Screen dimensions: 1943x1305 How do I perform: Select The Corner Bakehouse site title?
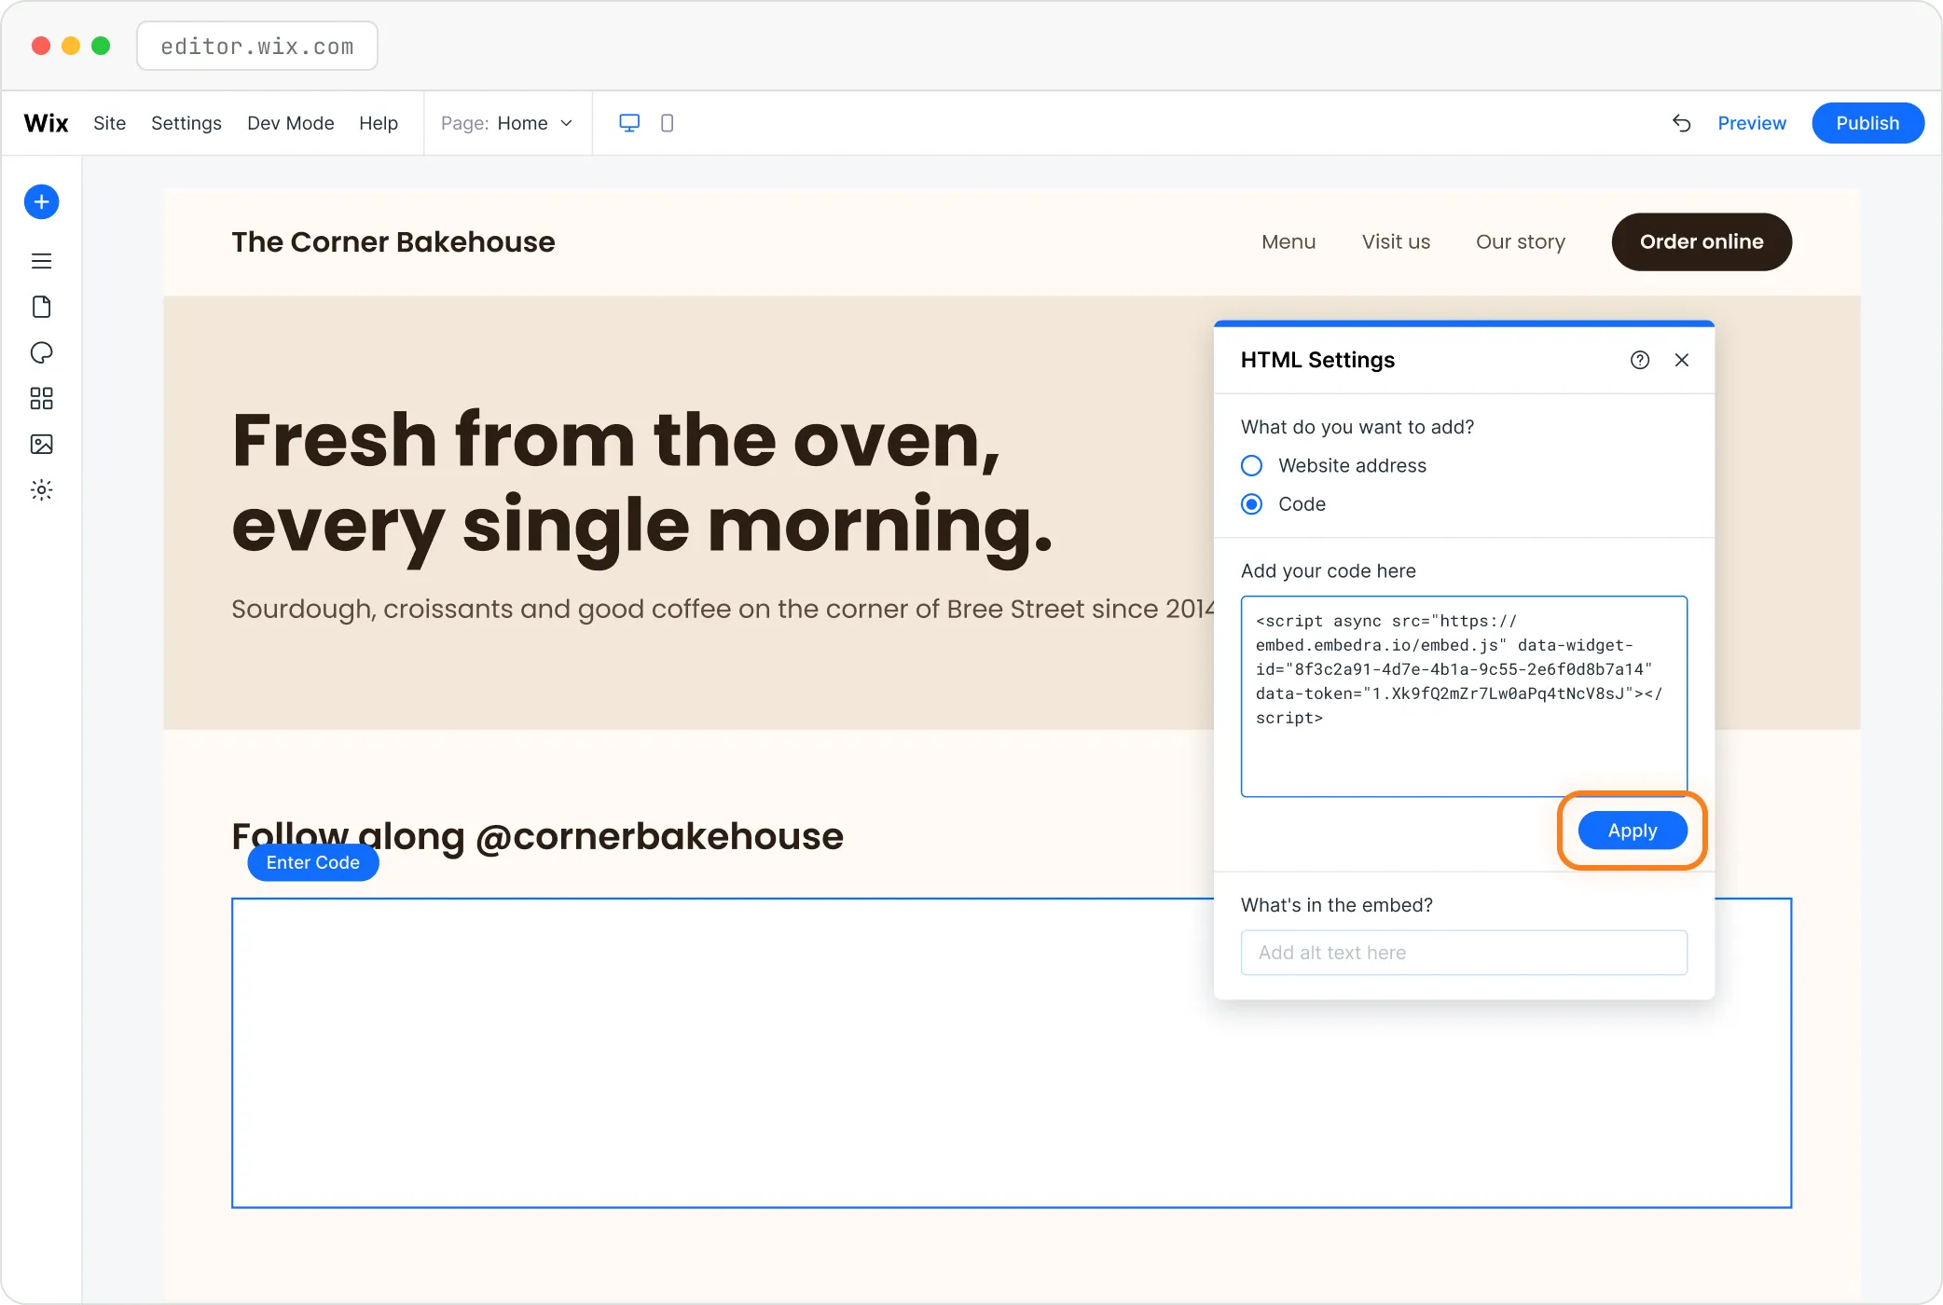coord(393,242)
